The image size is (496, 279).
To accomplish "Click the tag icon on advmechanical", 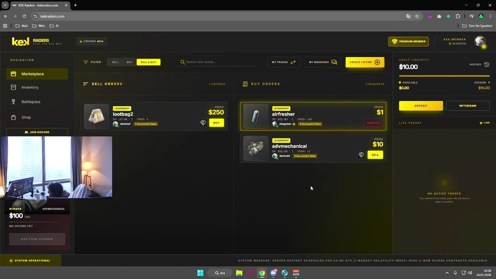I will pos(361,155).
